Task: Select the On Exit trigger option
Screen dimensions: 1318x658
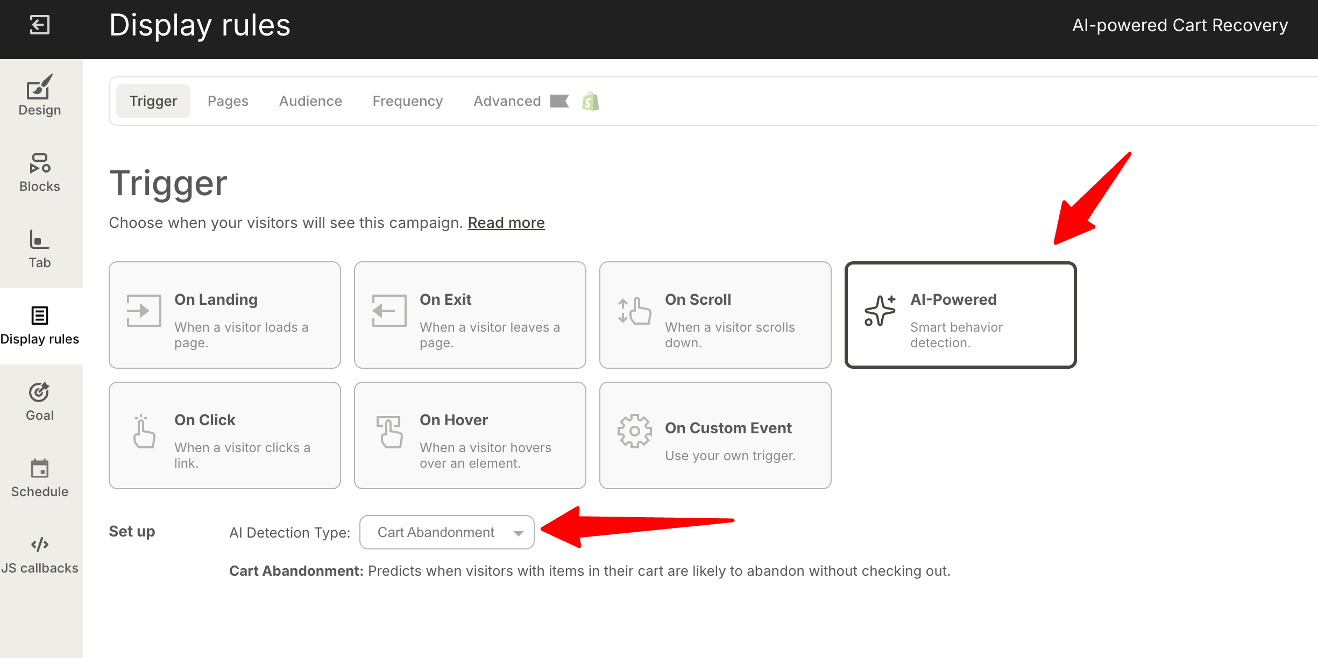Action: [x=470, y=315]
